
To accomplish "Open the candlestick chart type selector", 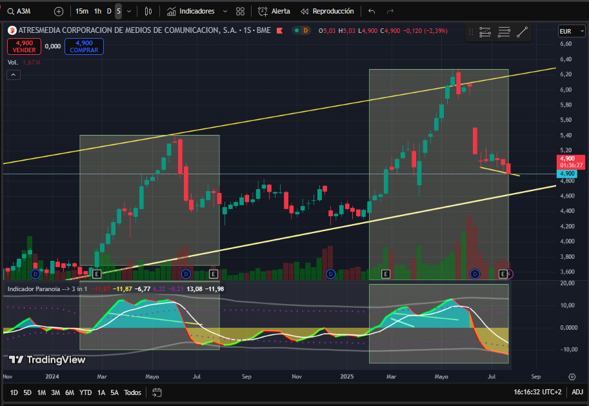I will [x=148, y=12].
